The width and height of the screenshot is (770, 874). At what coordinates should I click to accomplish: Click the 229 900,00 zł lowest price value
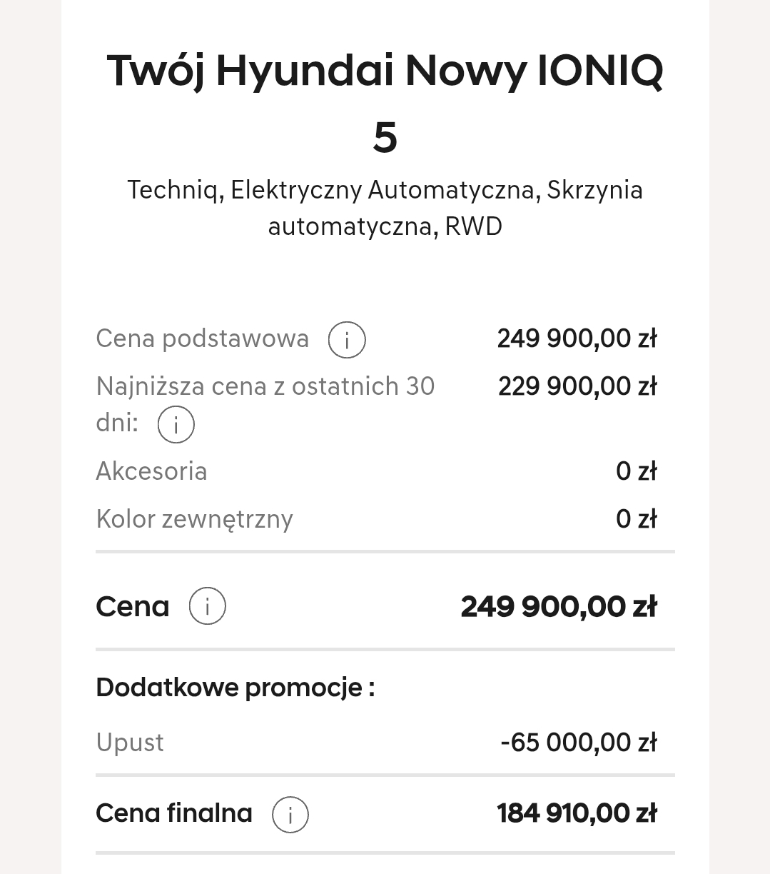[x=577, y=386]
